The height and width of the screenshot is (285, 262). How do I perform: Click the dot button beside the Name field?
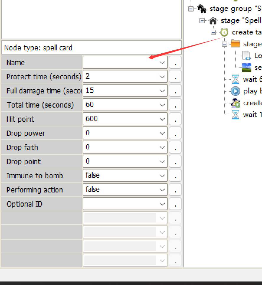pos(175,62)
